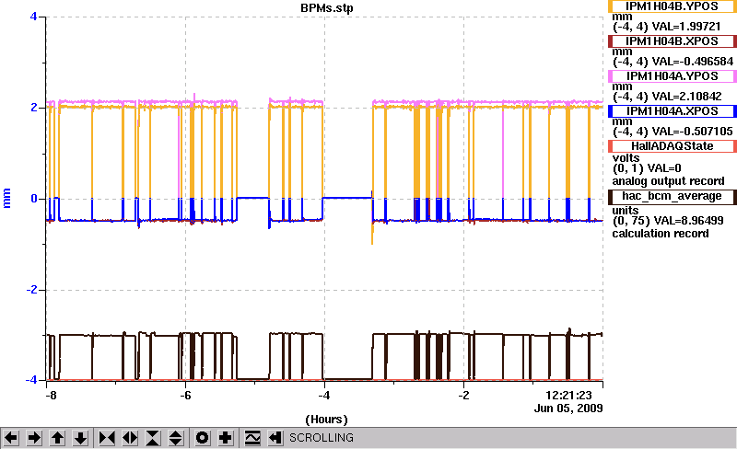
Task: Click the VAL=-0.496584 reading text
Action: point(693,62)
